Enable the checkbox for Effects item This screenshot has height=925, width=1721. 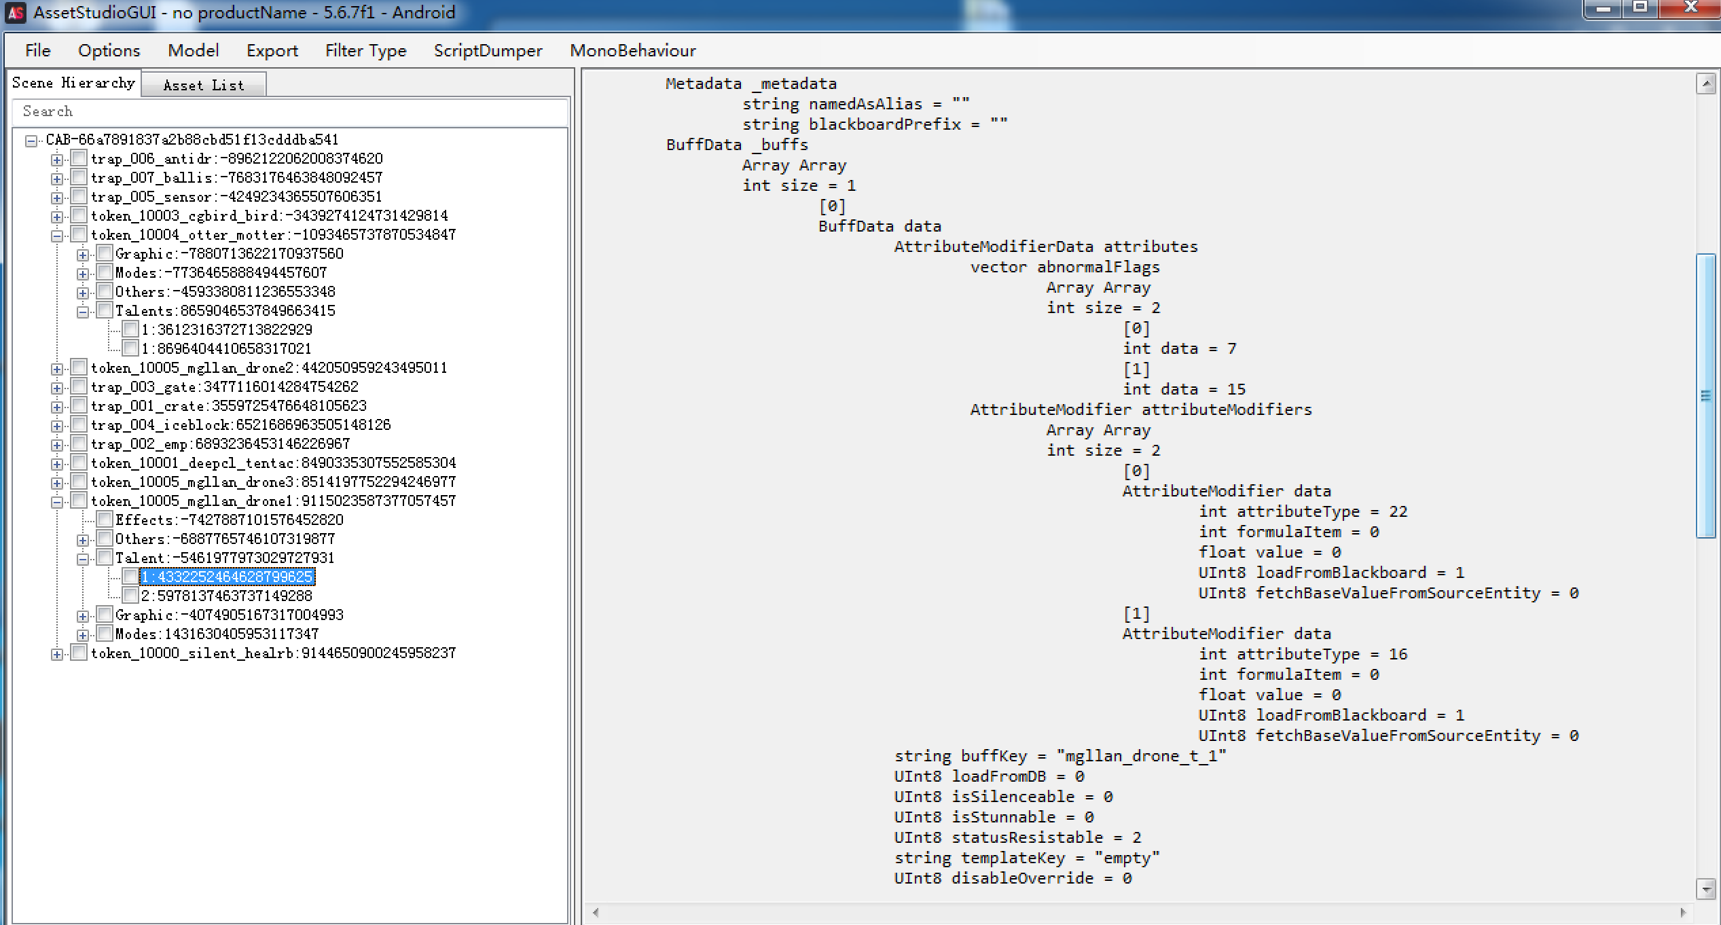click(105, 520)
